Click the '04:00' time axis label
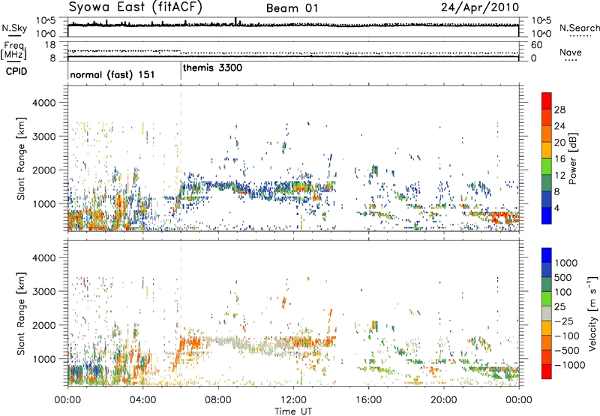Viewport: 600px width, 416px height. tap(142, 400)
